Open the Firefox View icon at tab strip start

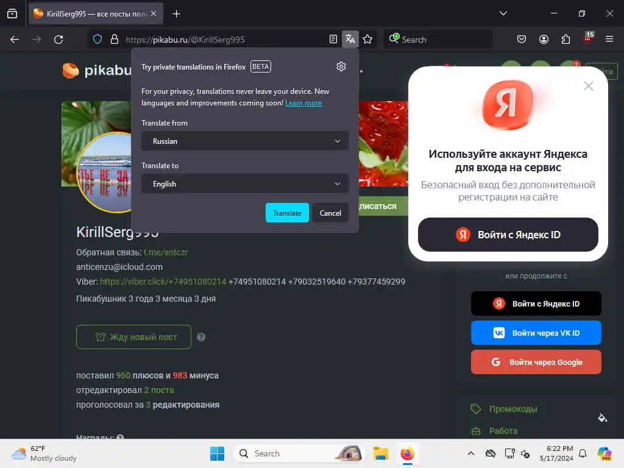[12, 14]
